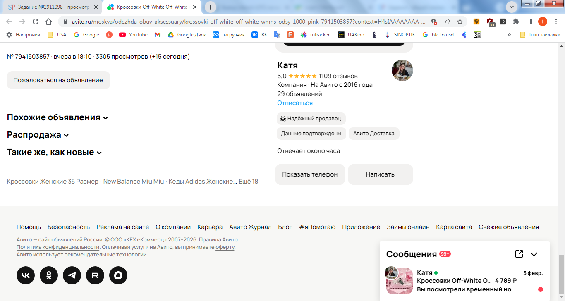Show hidden bookmarks with the double chevron
Image resolution: width=565 pixels, height=301 pixels.
click(509, 35)
